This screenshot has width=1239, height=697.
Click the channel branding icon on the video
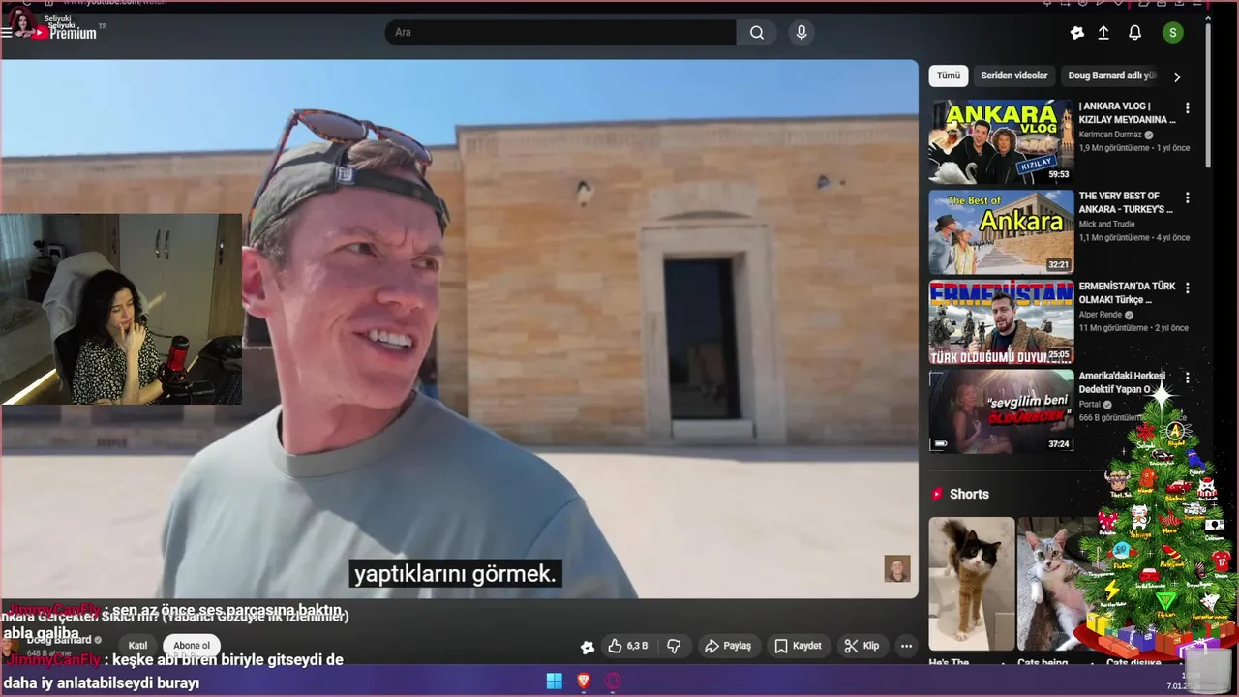click(x=897, y=568)
